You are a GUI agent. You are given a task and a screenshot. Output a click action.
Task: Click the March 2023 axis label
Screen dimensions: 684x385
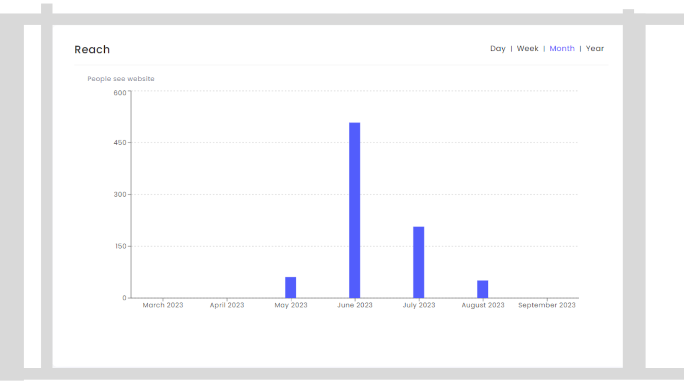coord(163,305)
